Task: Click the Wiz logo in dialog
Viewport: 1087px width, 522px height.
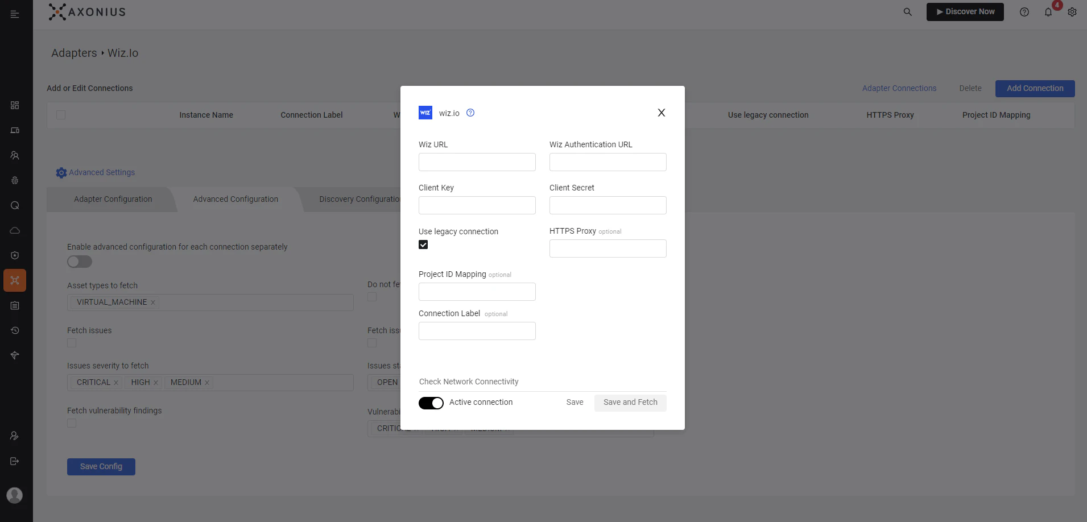Action: pos(425,113)
